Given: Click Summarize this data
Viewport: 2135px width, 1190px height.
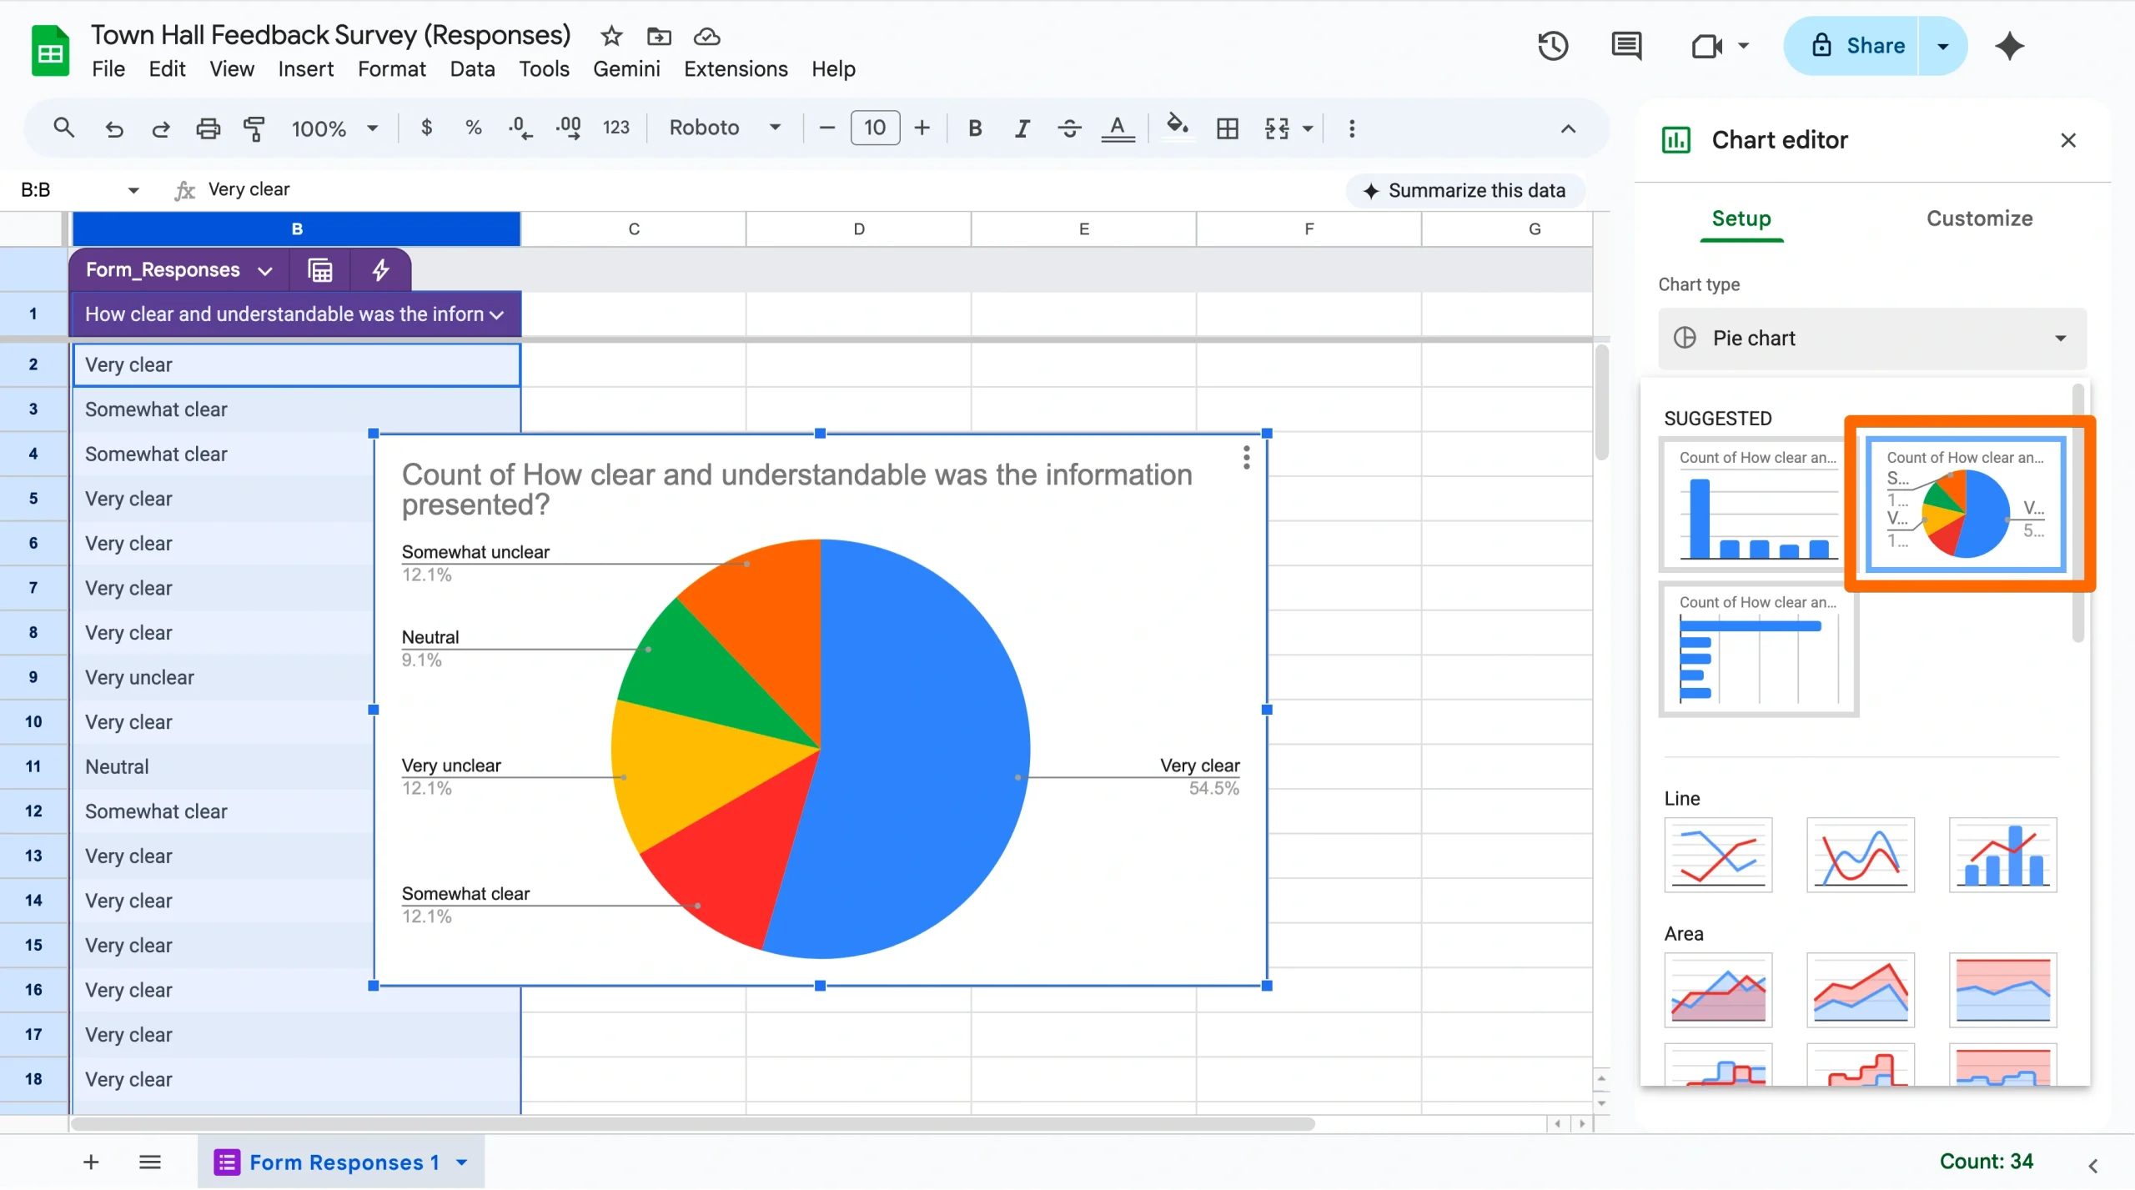Looking at the screenshot, I should coord(1465,189).
